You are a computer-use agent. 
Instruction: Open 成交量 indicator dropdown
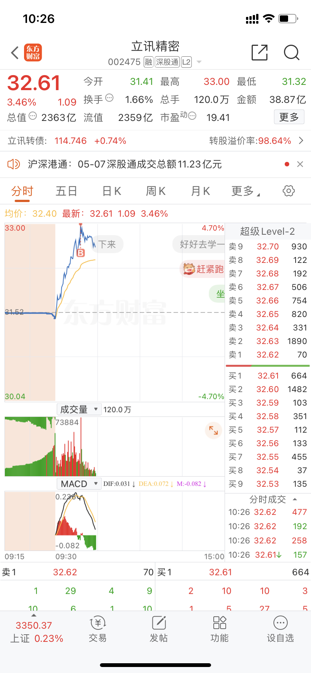pos(79,409)
